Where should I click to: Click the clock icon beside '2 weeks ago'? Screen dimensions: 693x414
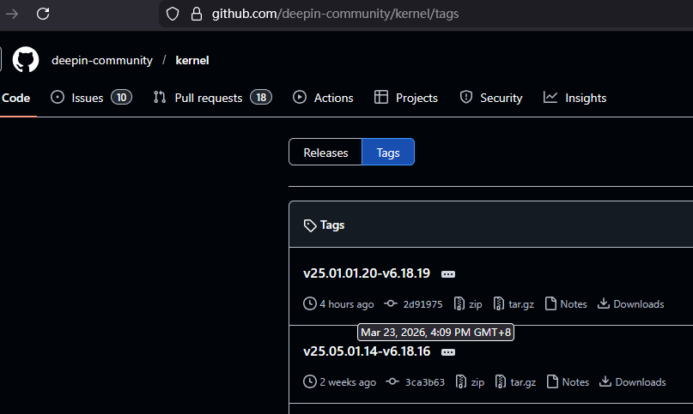coord(310,381)
